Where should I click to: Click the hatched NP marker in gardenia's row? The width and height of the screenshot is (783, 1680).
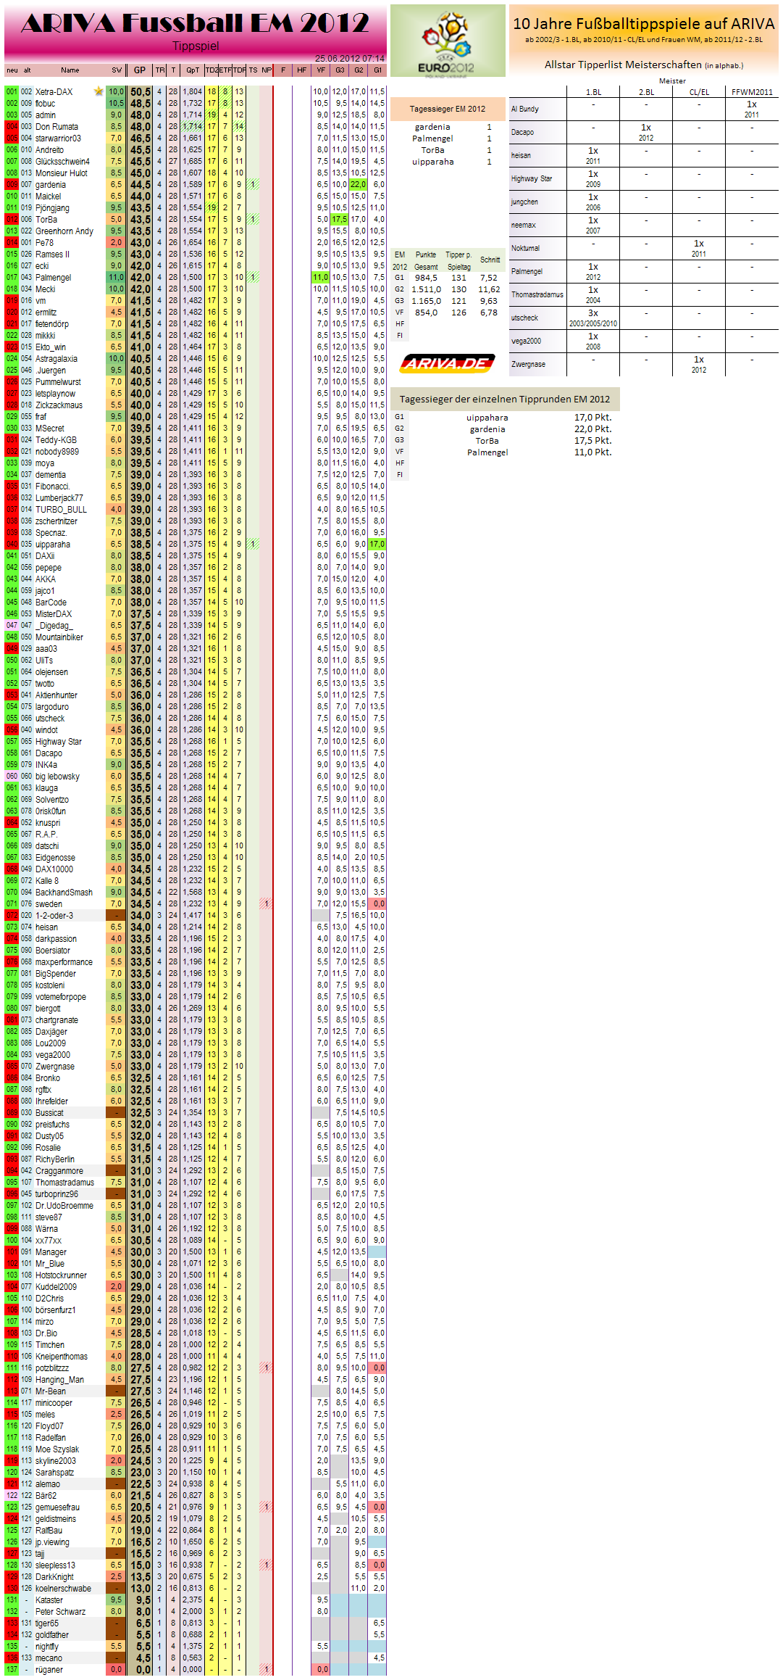click(253, 184)
